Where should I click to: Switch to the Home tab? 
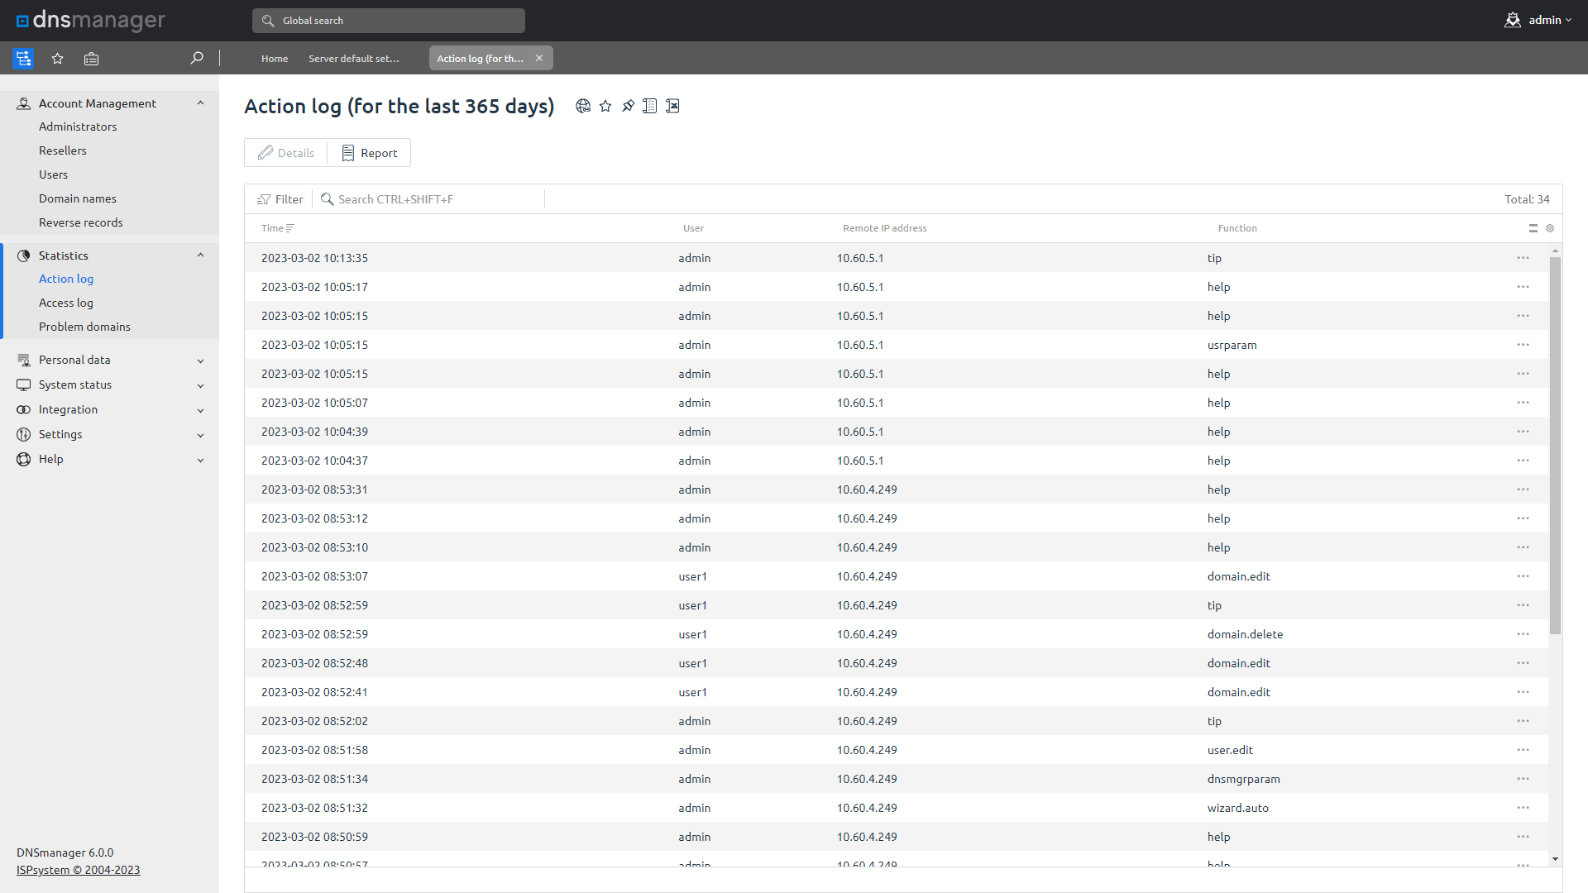(275, 59)
